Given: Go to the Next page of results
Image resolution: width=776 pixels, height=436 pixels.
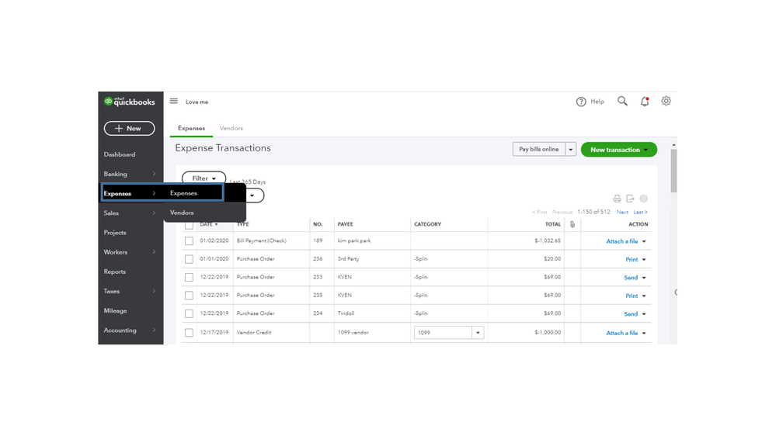Looking at the screenshot, I should (x=622, y=213).
